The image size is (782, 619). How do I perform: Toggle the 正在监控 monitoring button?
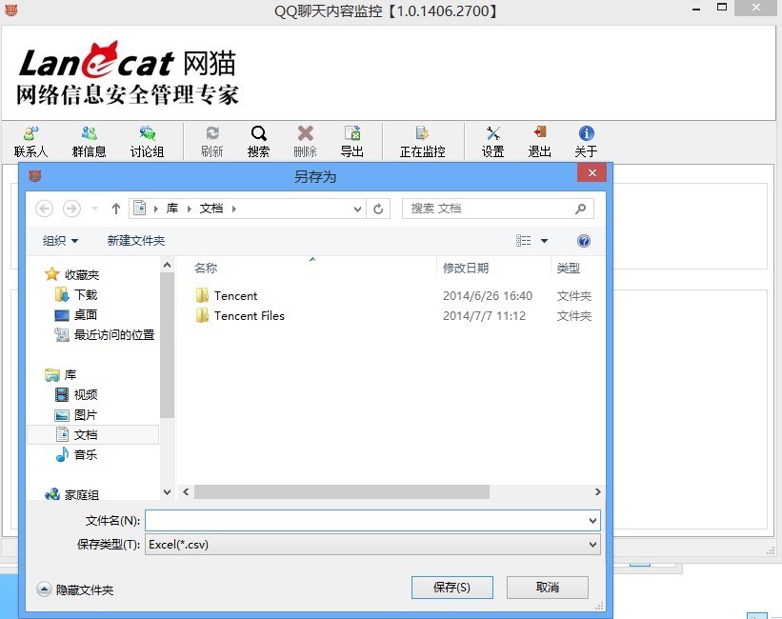[x=422, y=142]
